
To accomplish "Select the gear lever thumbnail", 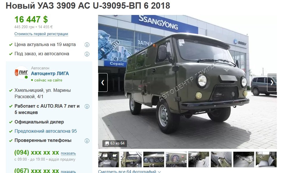I will pos(244,159).
